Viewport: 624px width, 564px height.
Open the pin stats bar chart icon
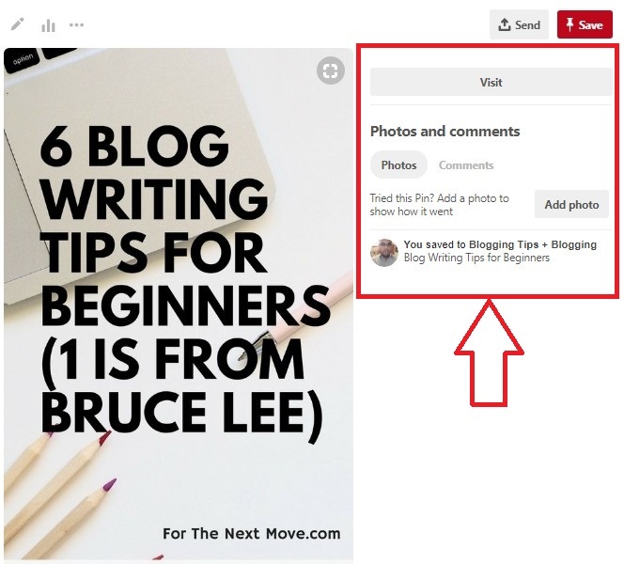pos(48,26)
